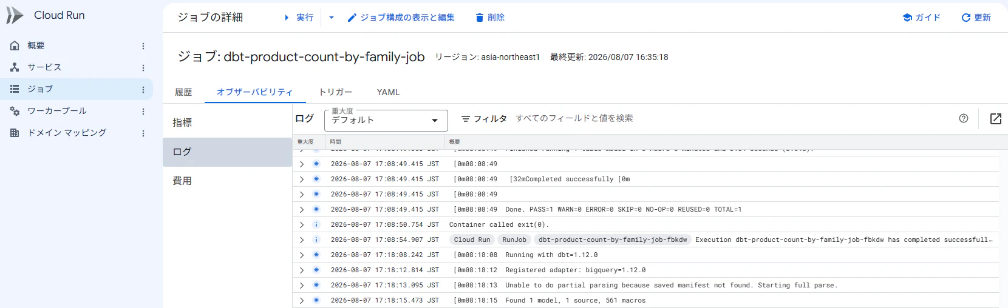Select ジョブ in the sidebar
The width and height of the screenshot is (1008, 308).
[x=40, y=89]
